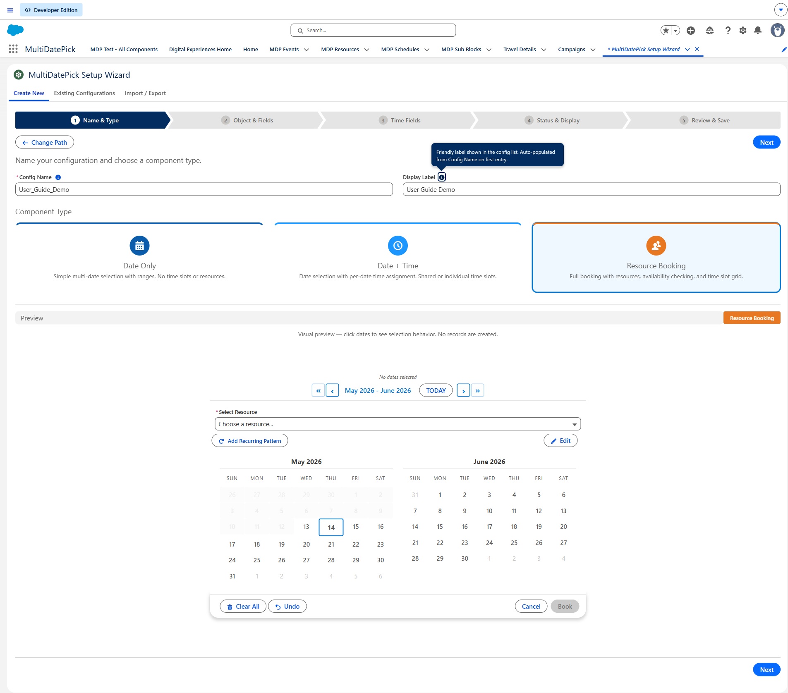Expand the Campaigns menu chevron
Viewport: 788px width, 693px height.
coord(593,50)
